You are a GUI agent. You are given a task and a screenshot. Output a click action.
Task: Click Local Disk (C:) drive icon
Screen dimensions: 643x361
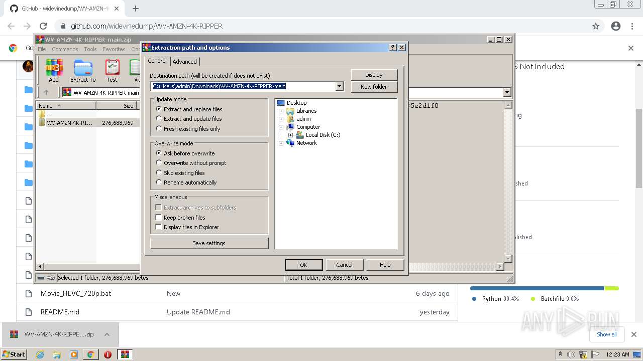[300, 135]
